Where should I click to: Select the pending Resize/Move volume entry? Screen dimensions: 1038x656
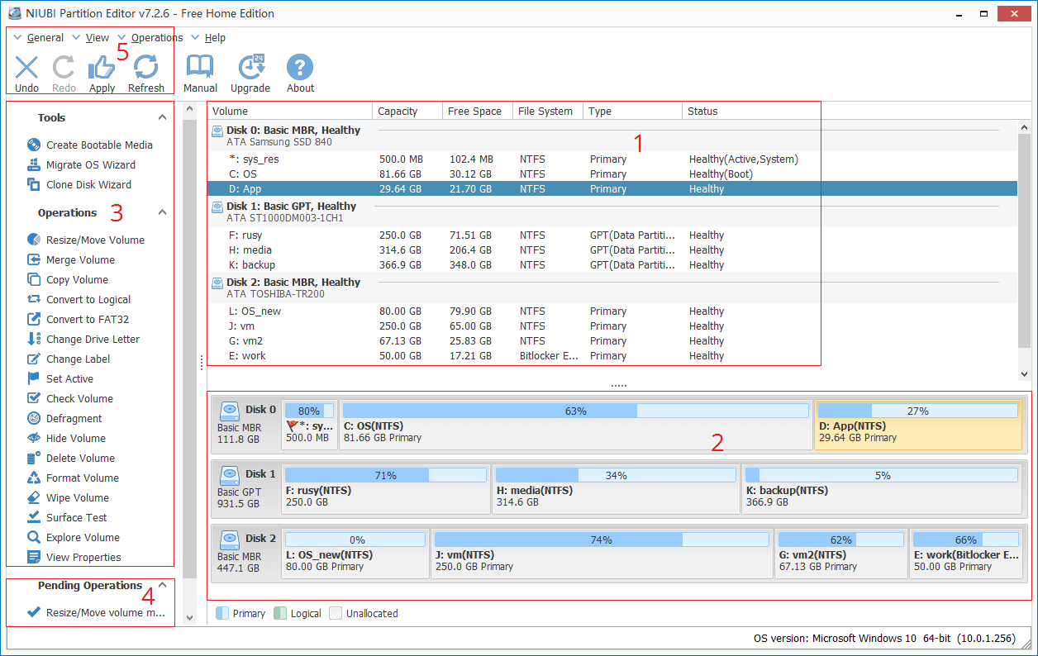tap(105, 612)
